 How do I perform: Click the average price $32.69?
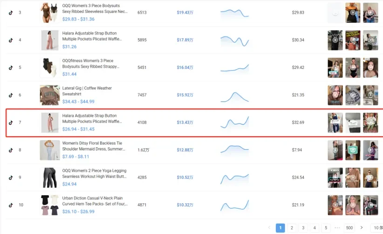[298, 123]
